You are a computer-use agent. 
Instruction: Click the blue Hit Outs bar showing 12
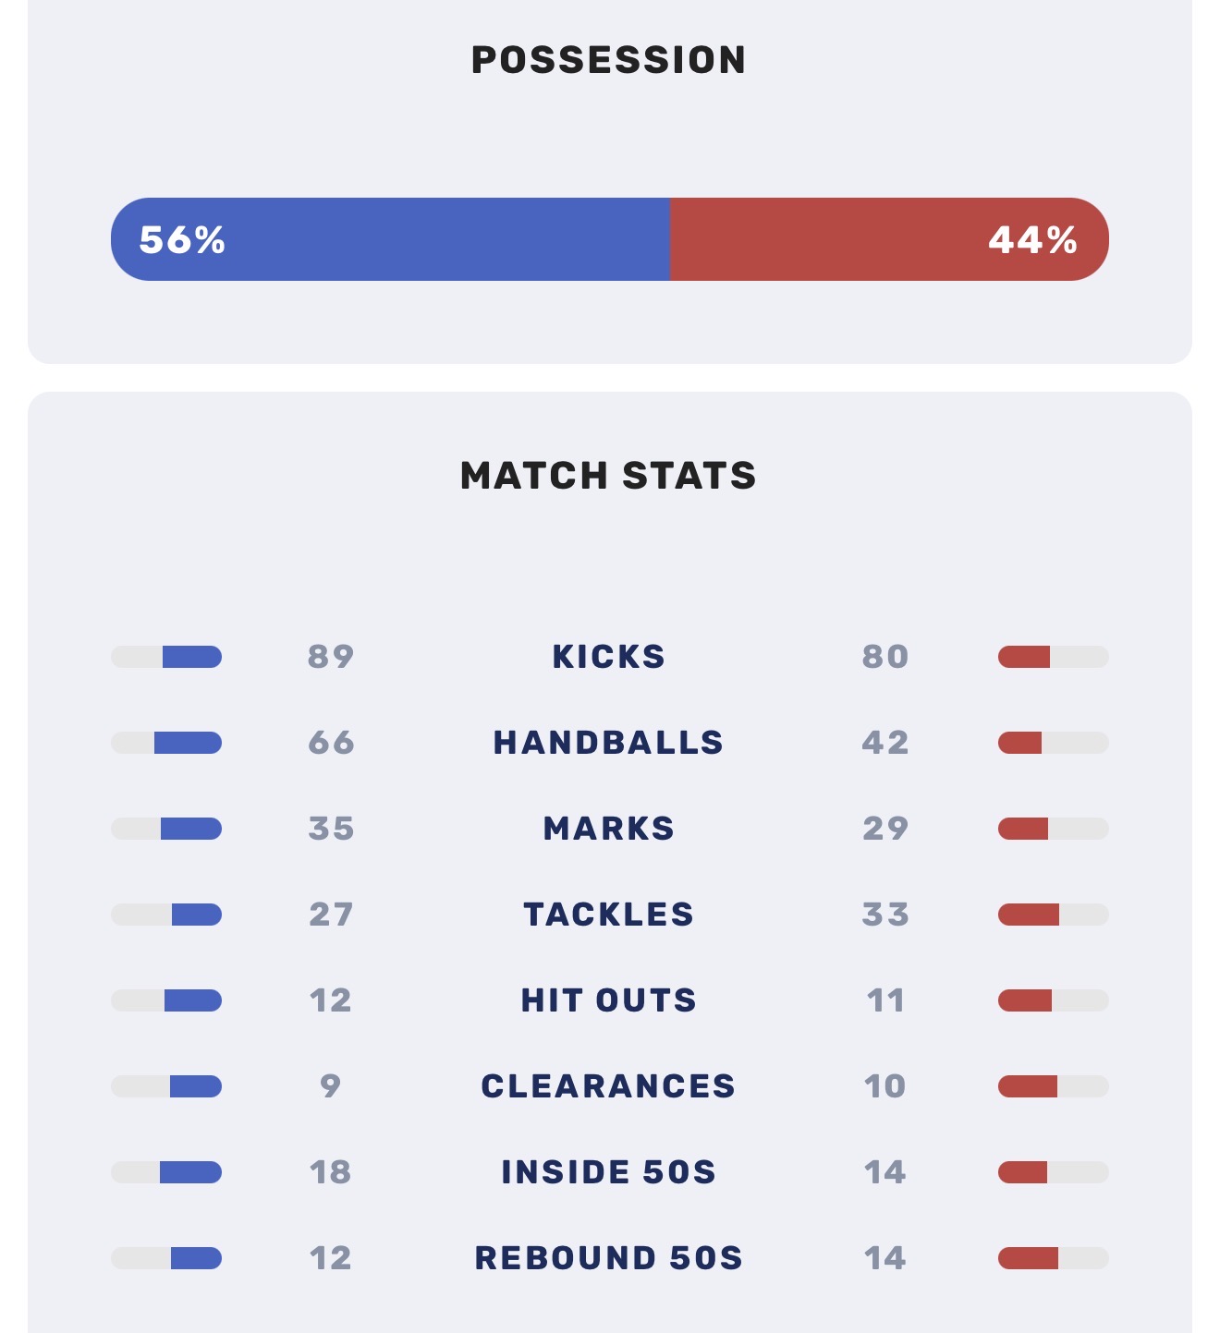[166, 1000]
